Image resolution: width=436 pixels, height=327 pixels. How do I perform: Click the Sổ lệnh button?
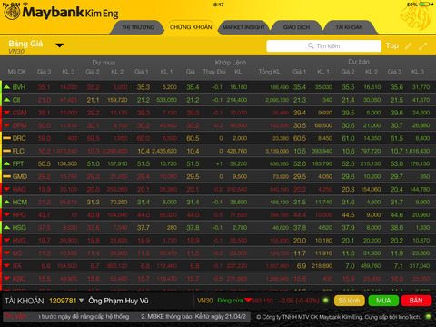click(x=349, y=301)
